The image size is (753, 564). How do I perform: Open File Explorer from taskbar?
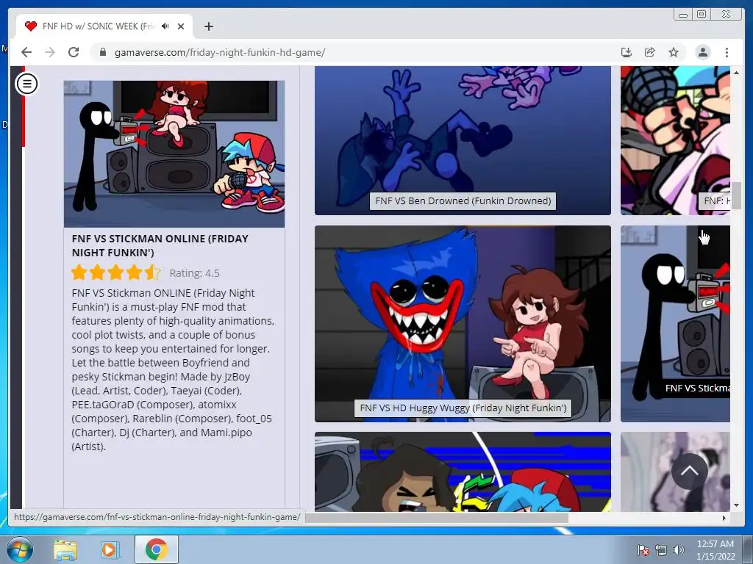click(x=65, y=549)
